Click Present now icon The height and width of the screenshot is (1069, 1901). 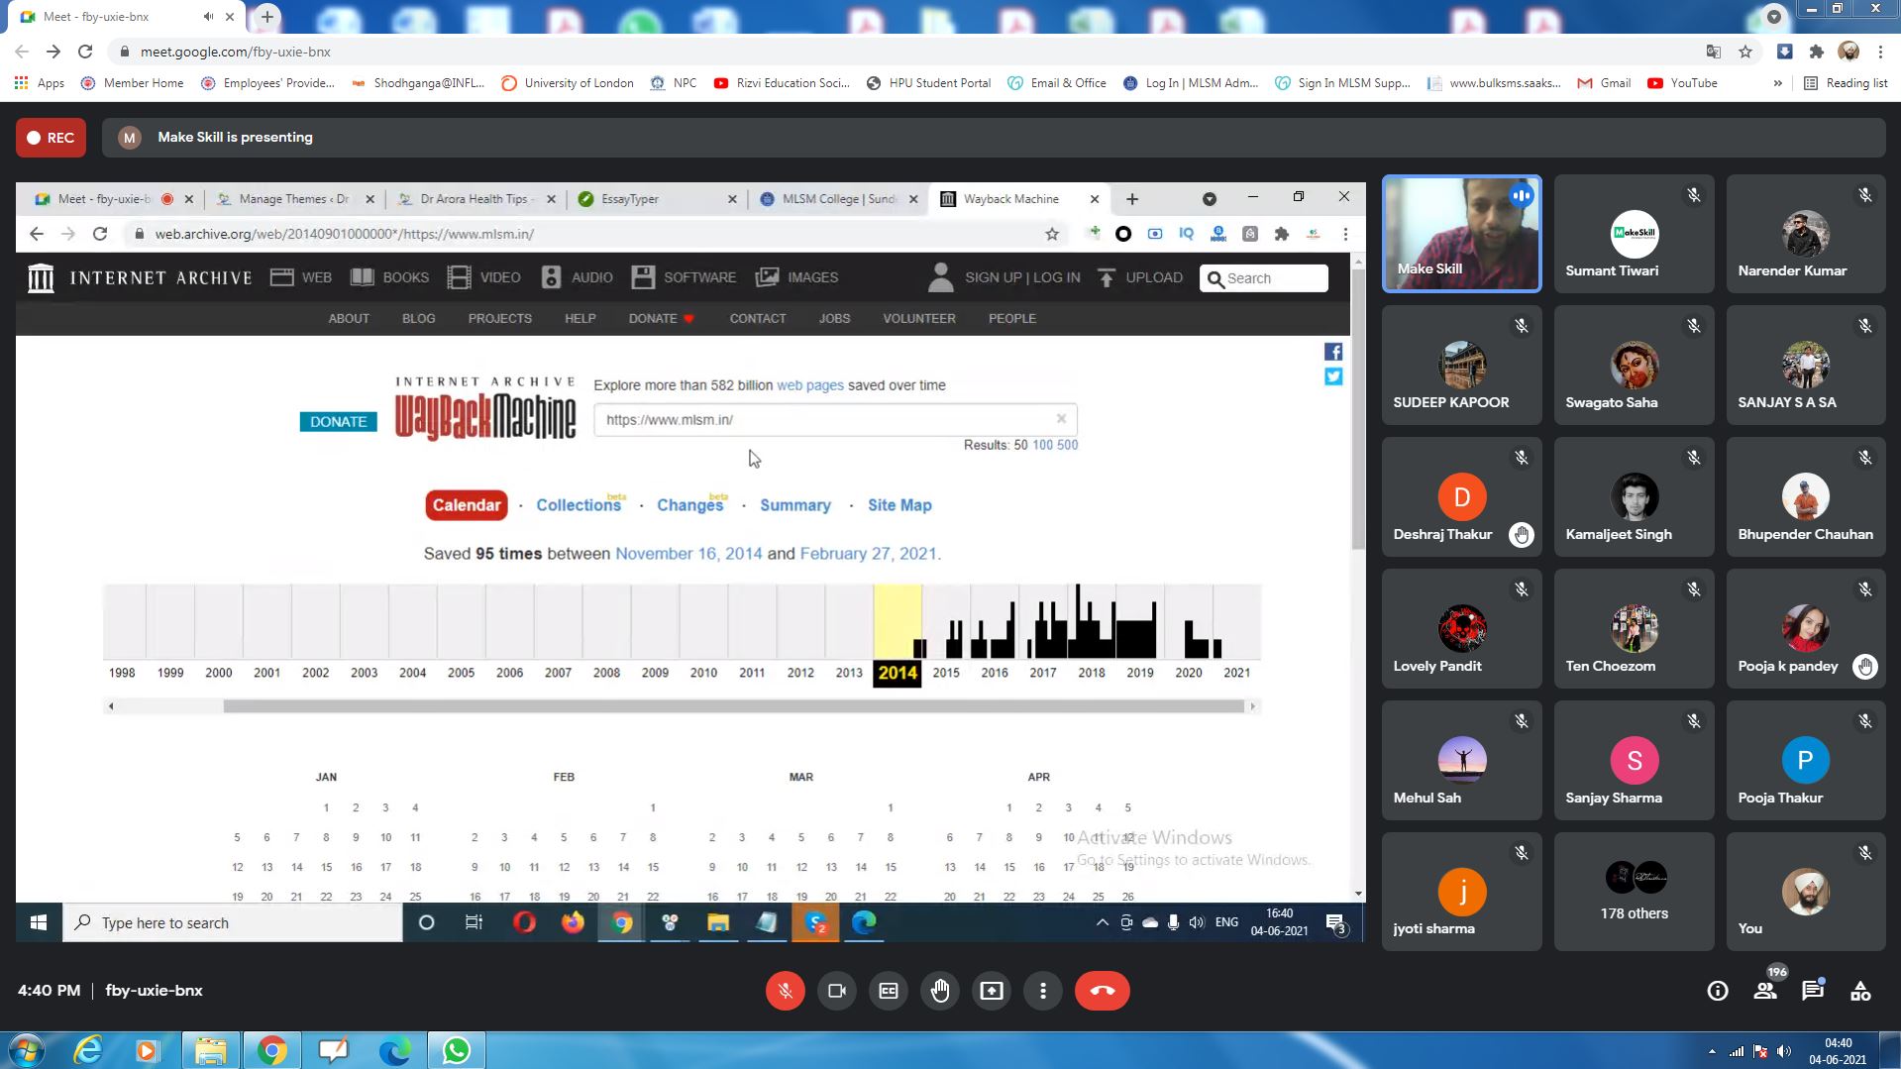(x=992, y=991)
